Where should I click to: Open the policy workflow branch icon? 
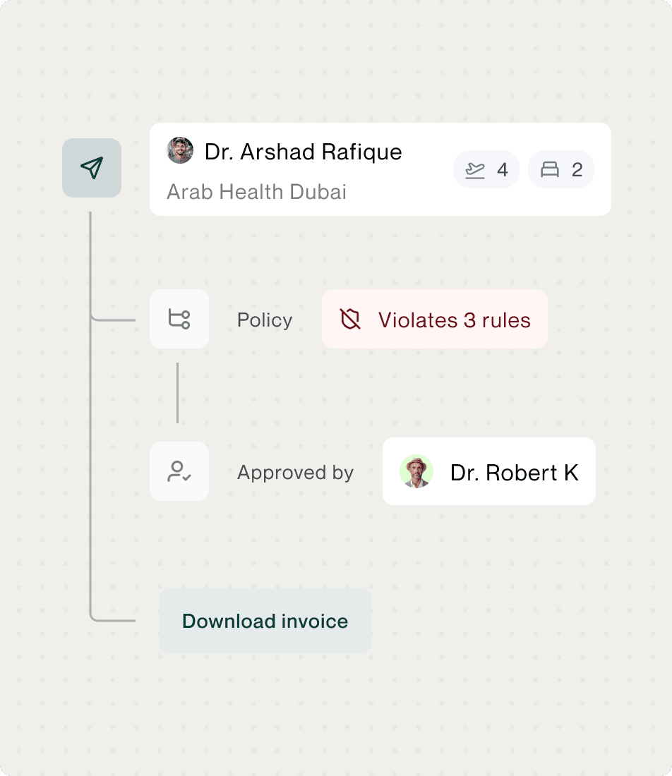pos(179,319)
